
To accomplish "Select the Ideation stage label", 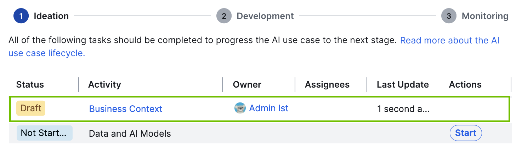I will click(x=51, y=16).
